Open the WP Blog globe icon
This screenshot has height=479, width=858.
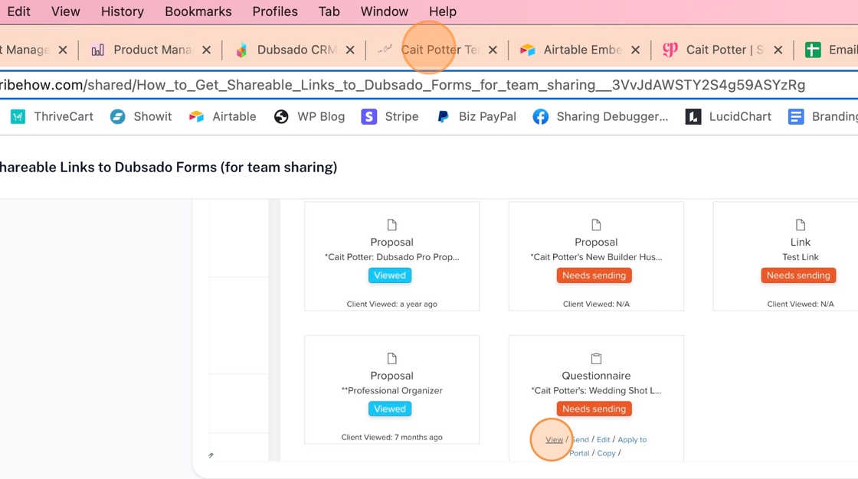281,116
